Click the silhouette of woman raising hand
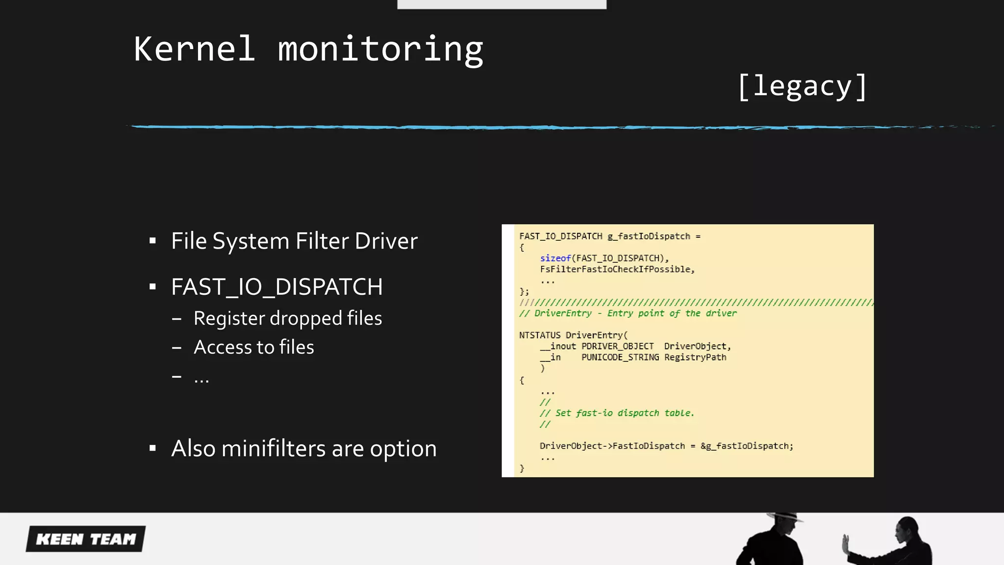Image resolution: width=1004 pixels, height=565 pixels. coord(888,541)
